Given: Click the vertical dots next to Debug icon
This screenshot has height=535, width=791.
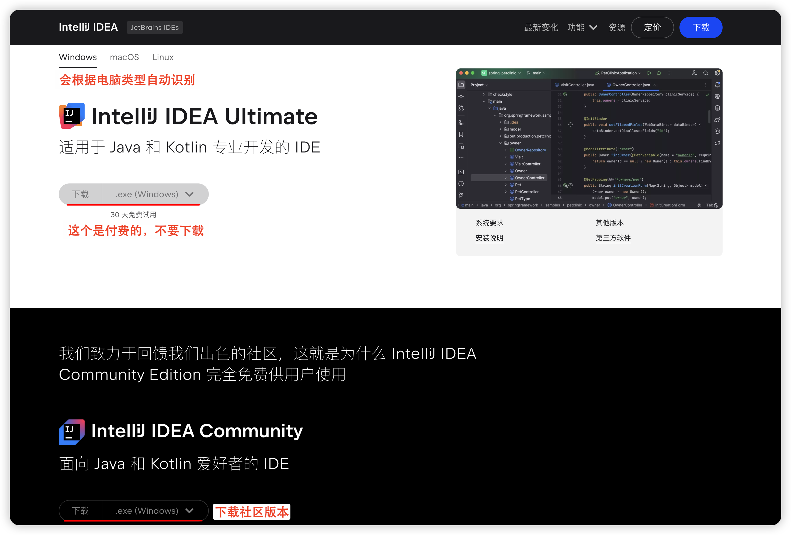Looking at the screenshot, I should 669,73.
